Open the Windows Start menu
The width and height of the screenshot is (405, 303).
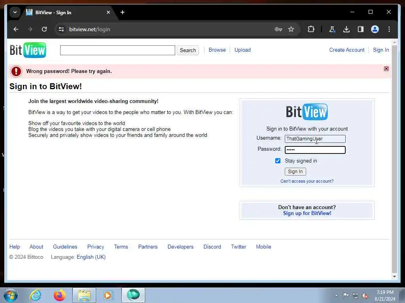point(11,295)
